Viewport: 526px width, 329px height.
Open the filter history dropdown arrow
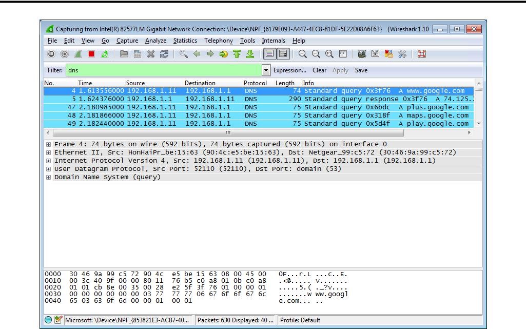pyautogui.click(x=266, y=70)
